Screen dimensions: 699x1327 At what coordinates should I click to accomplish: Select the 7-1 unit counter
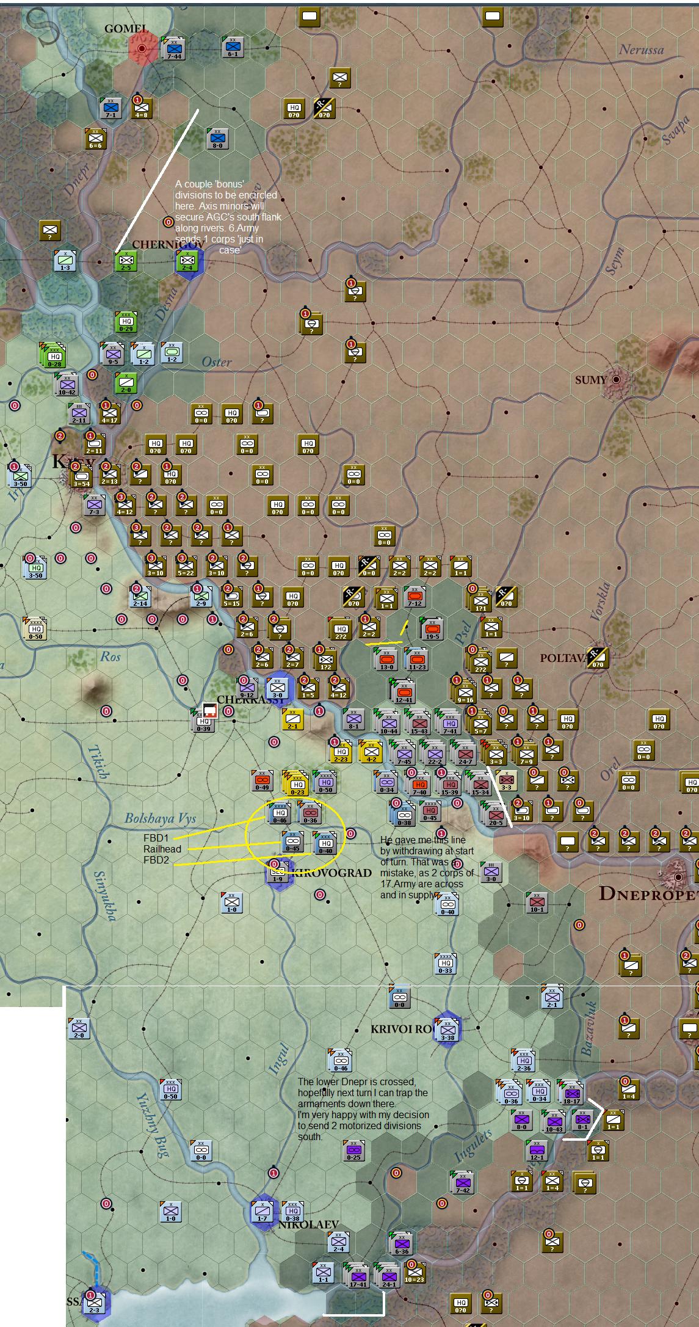pos(110,107)
